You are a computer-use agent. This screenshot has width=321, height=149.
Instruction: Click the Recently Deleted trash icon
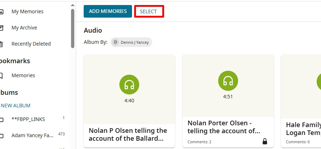tap(1, 44)
